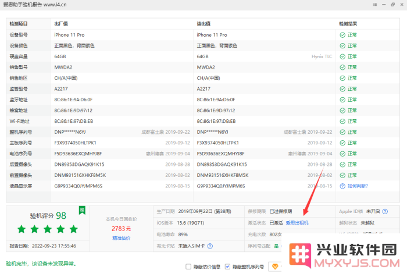407x277 pixels.
Task: Click the 液晶显示屏 row label
Action: click(21, 186)
